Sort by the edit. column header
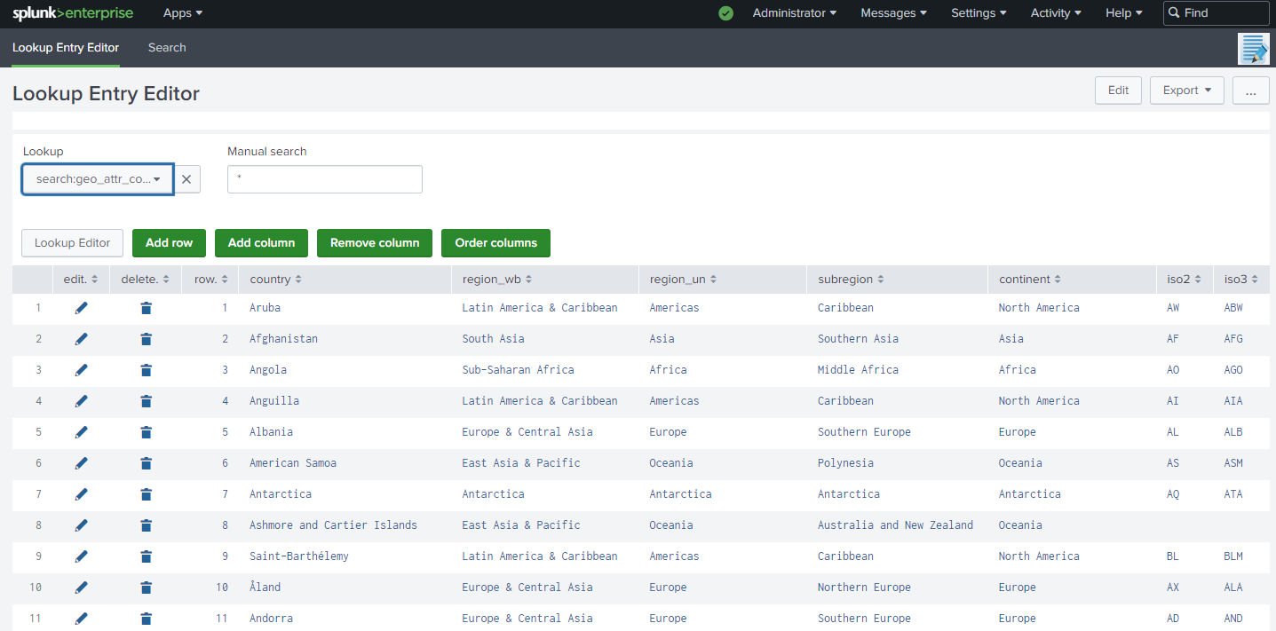 81,280
